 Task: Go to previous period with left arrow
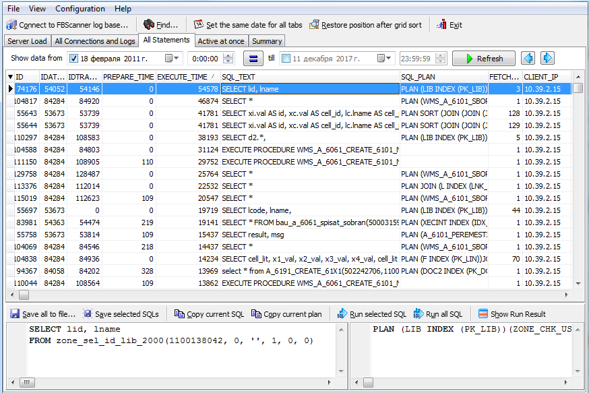(x=528, y=59)
